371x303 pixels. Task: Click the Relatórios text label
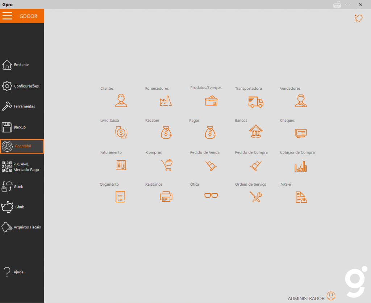[154, 184]
